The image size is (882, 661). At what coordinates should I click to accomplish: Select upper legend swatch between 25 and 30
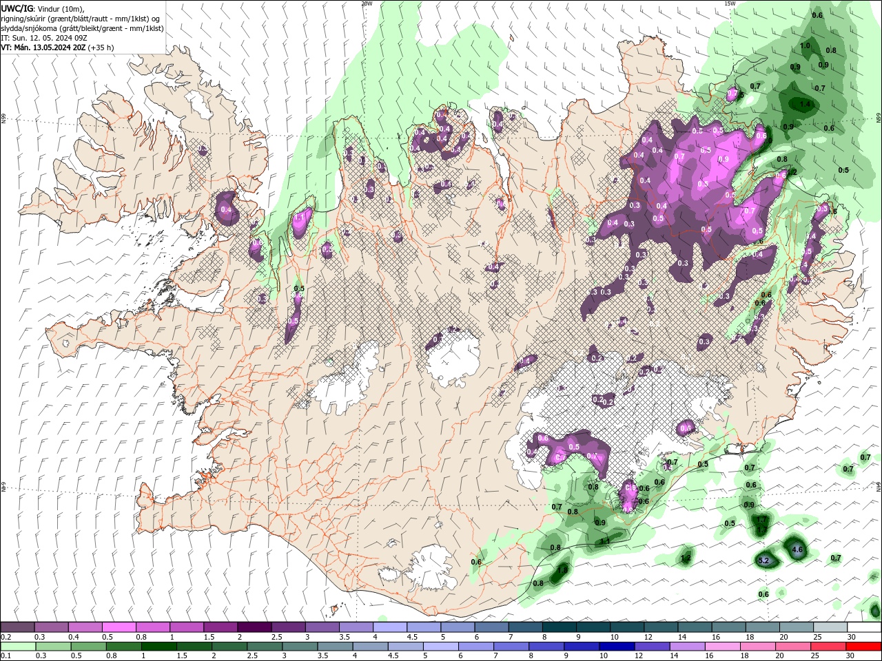(x=831, y=627)
